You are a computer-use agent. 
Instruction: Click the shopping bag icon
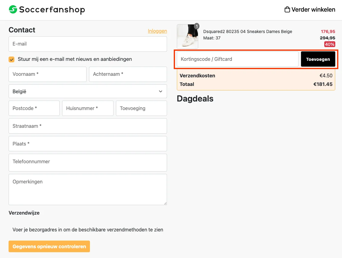pos(287,9)
